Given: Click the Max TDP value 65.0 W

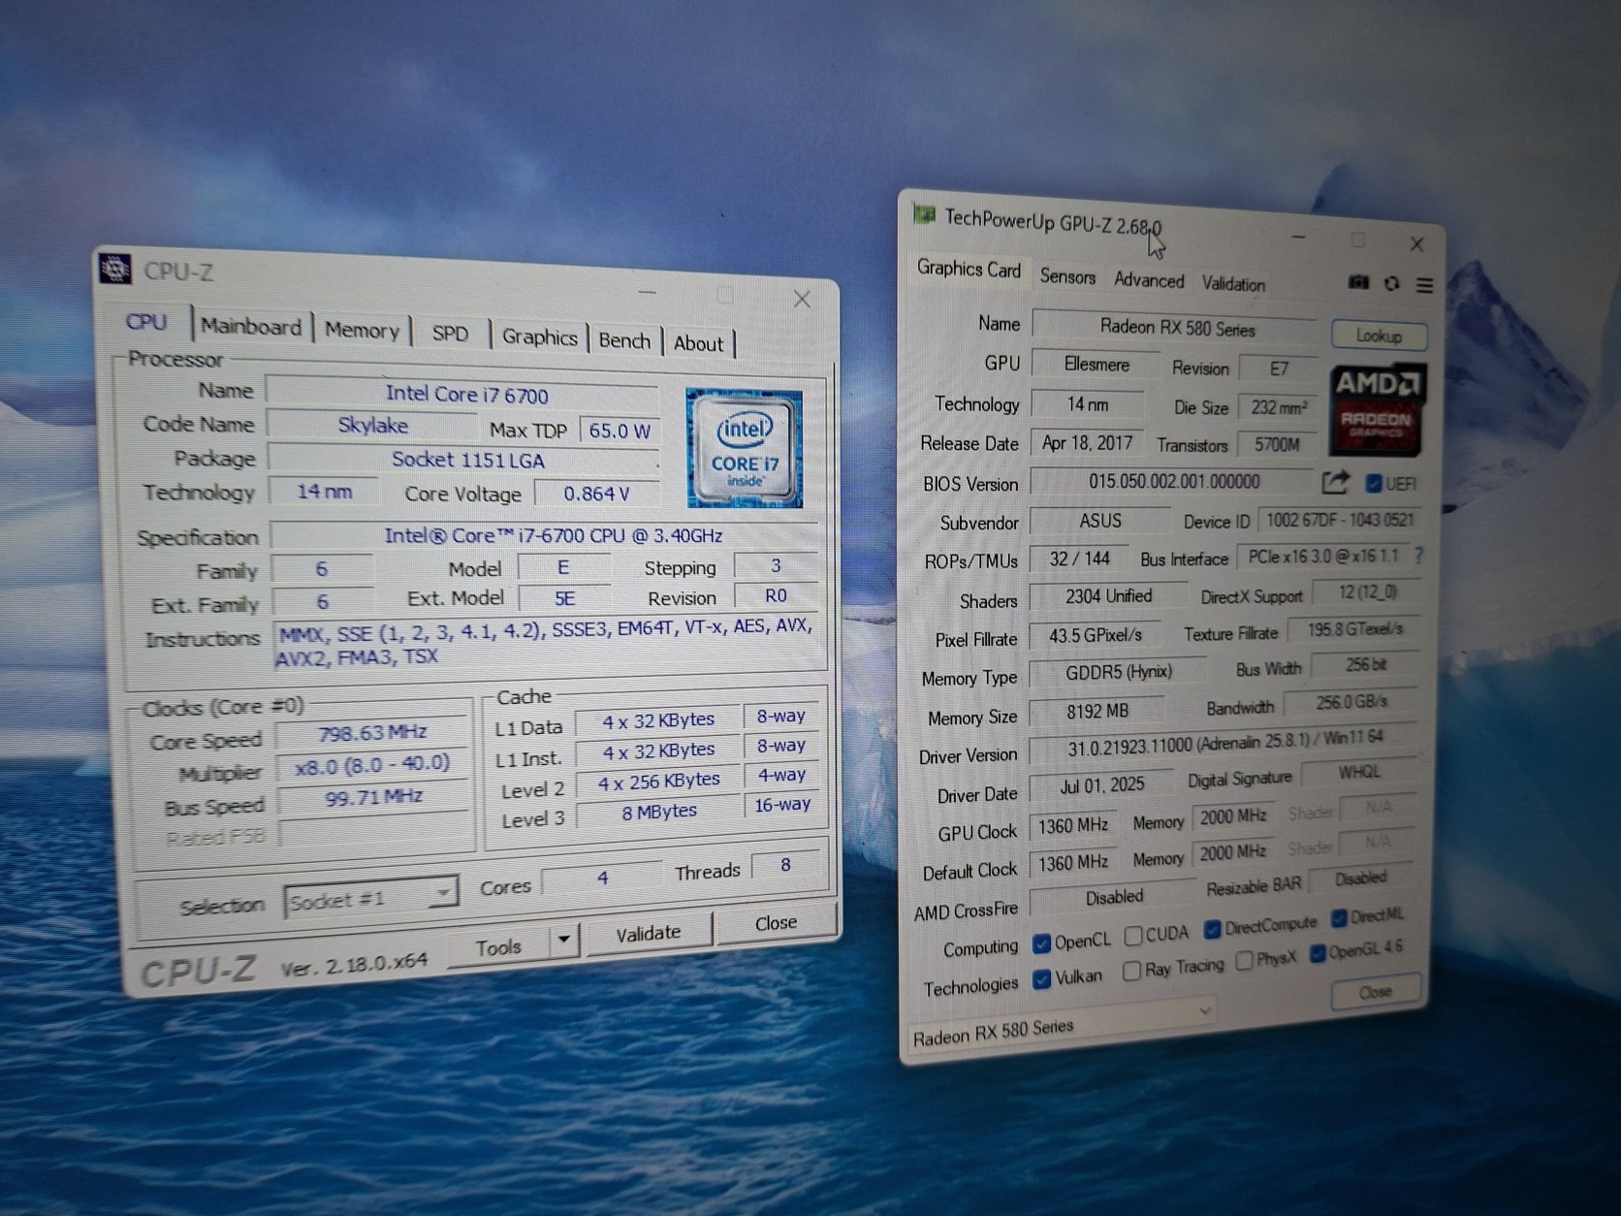Looking at the screenshot, I should tap(620, 431).
